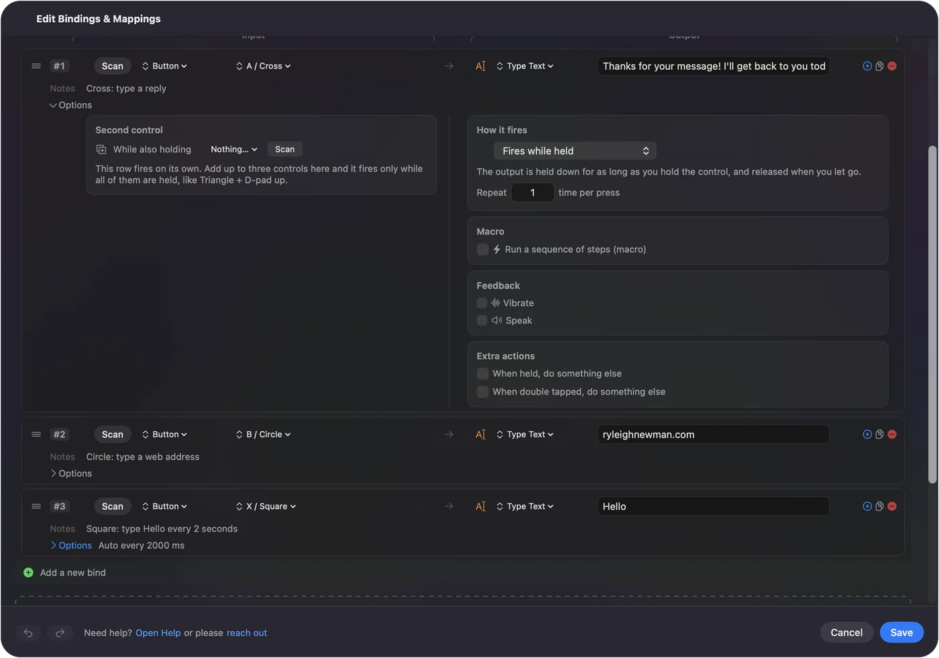Click the Cancel button
Image resolution: width=939 pixels, height=658 pixels.
coord(846,632)
